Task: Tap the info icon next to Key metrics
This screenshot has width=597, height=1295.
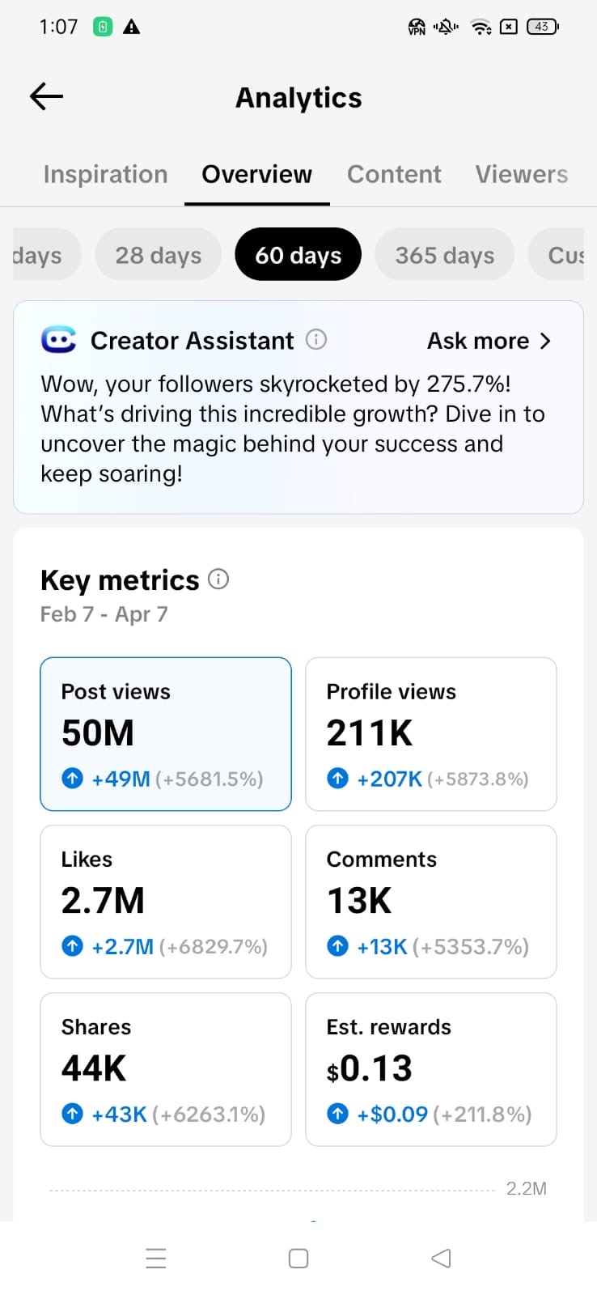Action: (218, 580)
